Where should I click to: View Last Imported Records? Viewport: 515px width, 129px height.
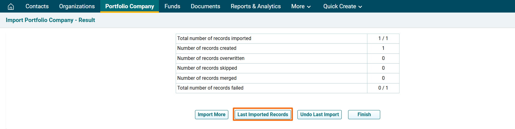(263, 115)
